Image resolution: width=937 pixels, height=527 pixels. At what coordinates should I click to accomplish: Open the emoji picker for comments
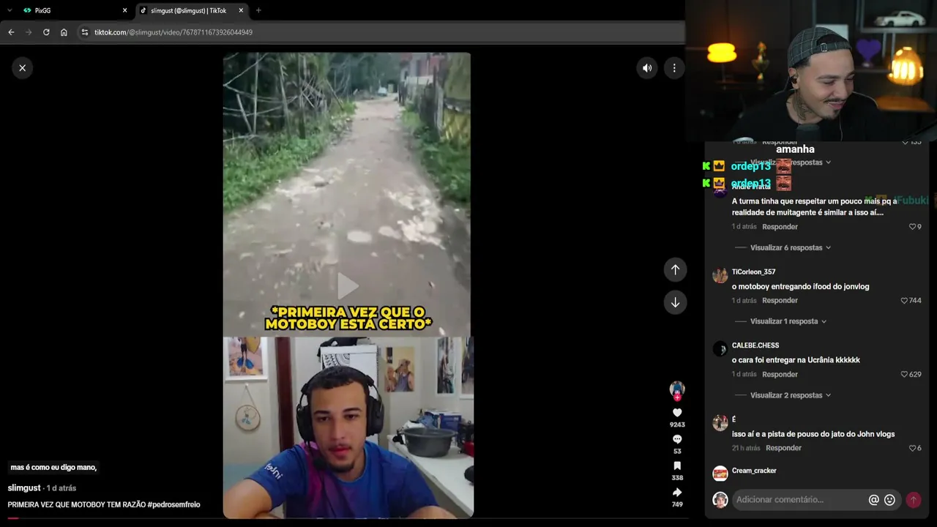889,500
